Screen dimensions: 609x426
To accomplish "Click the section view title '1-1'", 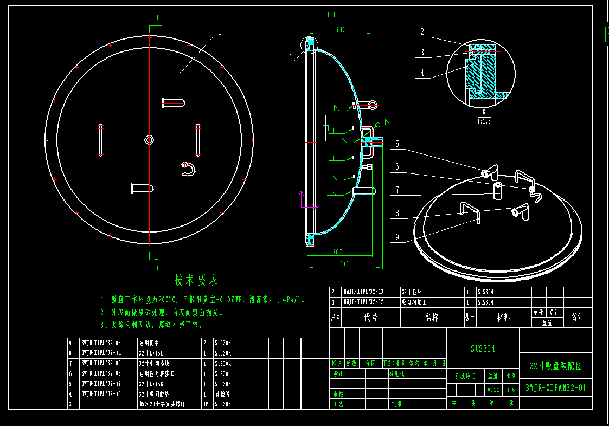I will pyautogui.click(x=331, y=15).
